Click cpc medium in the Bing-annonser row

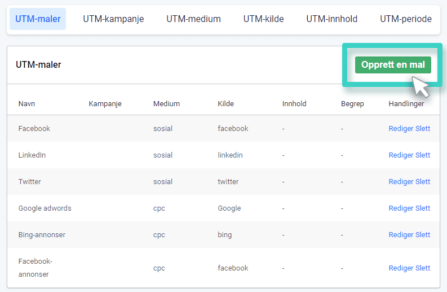click(x=159, y=235)
